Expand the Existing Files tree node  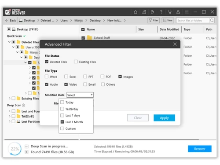pyautogui.click(x=10, y=98)
